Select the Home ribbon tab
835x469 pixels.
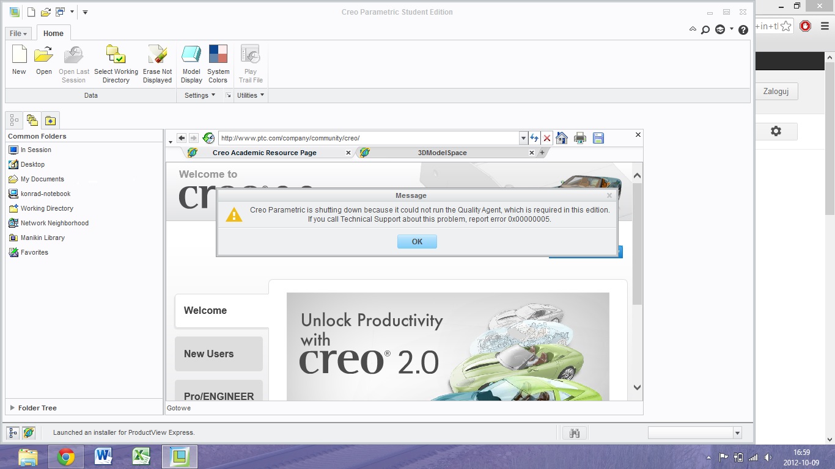click(x=53, y=34)
